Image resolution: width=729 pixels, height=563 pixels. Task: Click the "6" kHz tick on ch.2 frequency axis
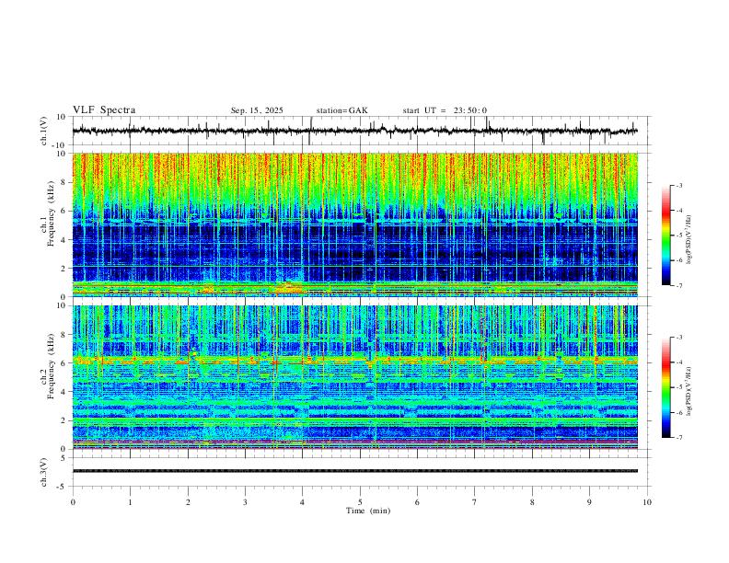pos(64,363)
